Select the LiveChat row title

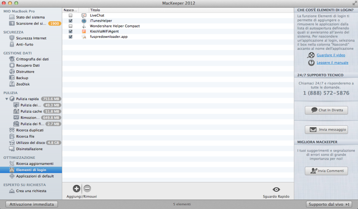[97, 15]
